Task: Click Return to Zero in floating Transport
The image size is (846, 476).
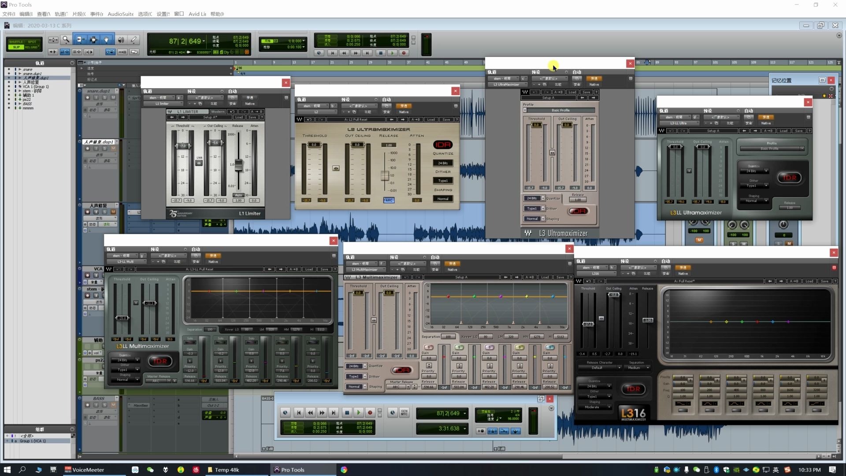Action: tap(299, 413)
